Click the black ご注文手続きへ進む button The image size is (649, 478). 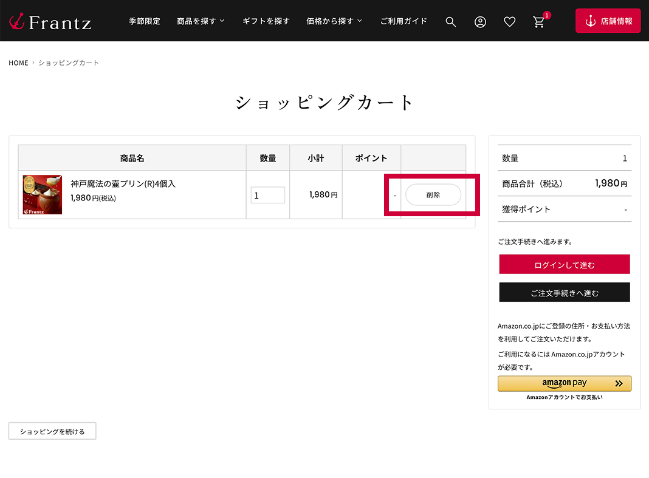564,293
